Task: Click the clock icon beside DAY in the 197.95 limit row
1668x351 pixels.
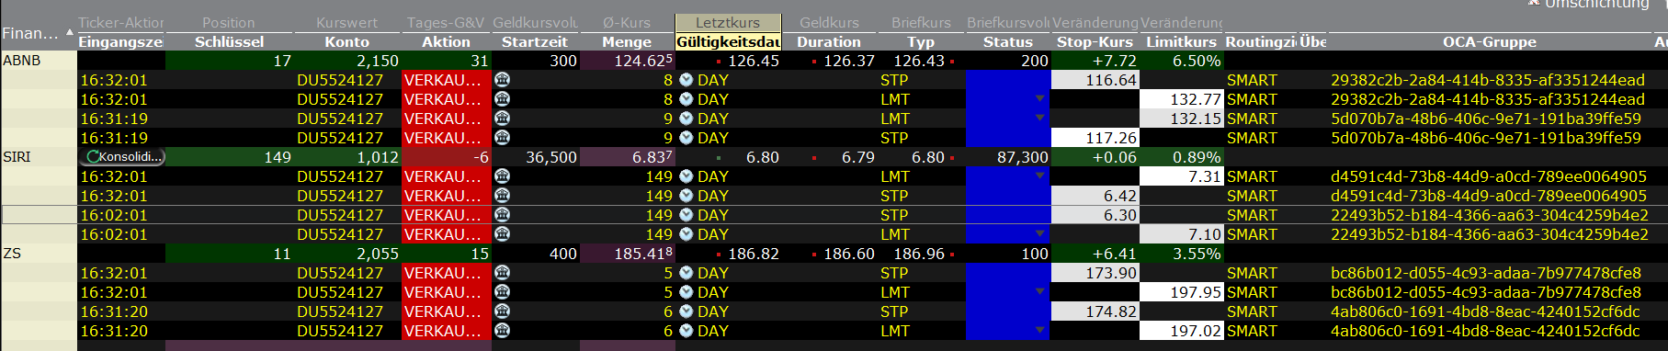Action: point(686,292)
